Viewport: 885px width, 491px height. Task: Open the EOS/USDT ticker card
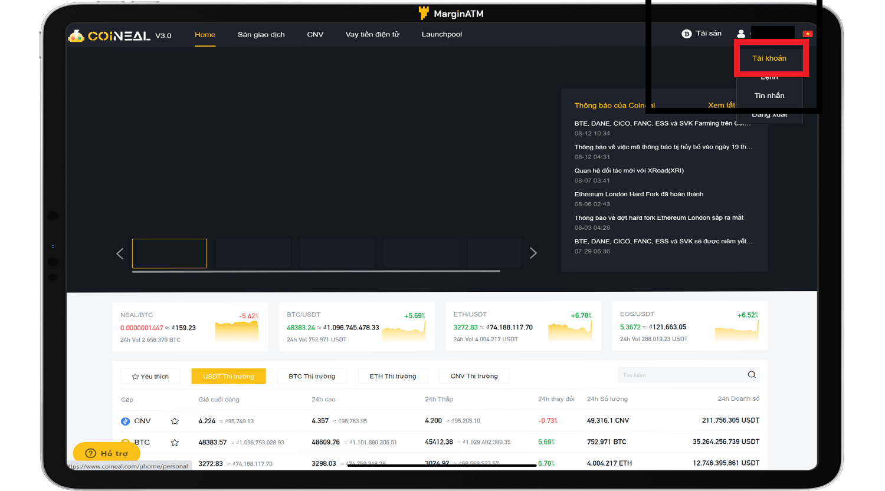pyautogui.click(x=690, y=327)
